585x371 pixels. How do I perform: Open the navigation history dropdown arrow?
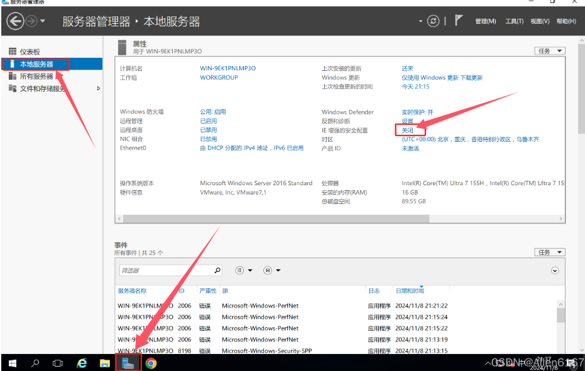pyautogui.click(x=43, y=21)
